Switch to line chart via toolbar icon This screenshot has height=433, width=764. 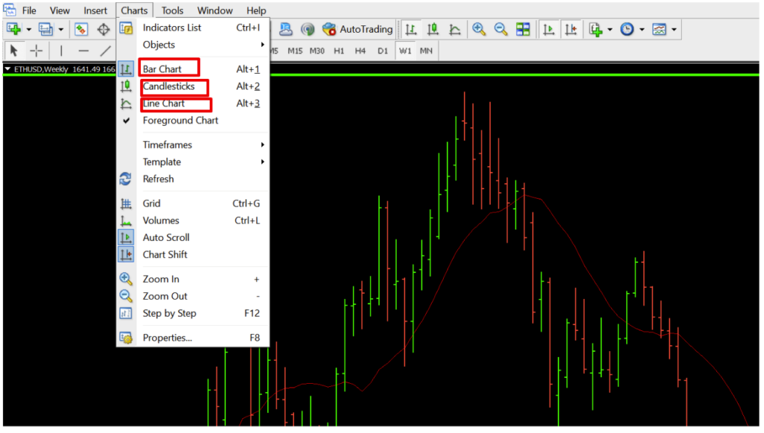pyautogui.click(x=454, y=29)
